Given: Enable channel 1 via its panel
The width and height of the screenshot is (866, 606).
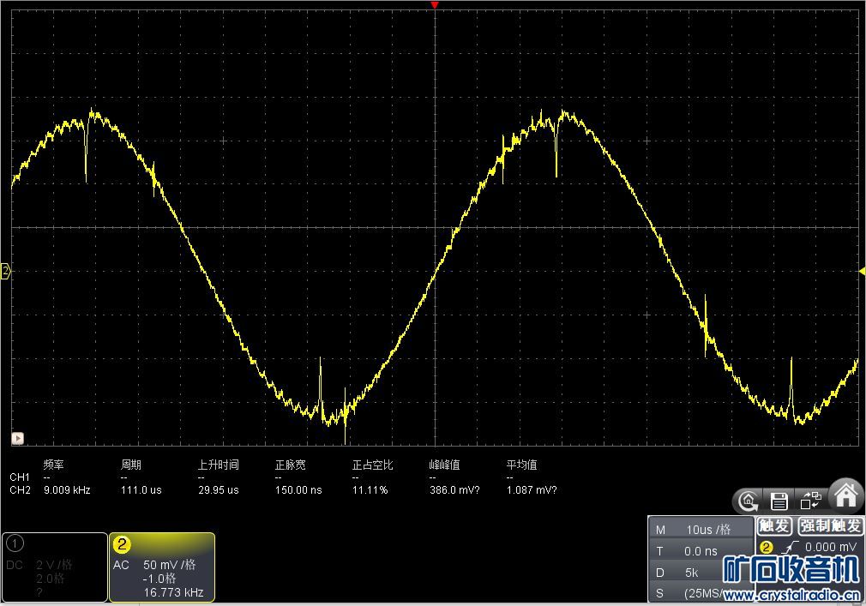Looking at the screenshot, I should coord(54,567).
